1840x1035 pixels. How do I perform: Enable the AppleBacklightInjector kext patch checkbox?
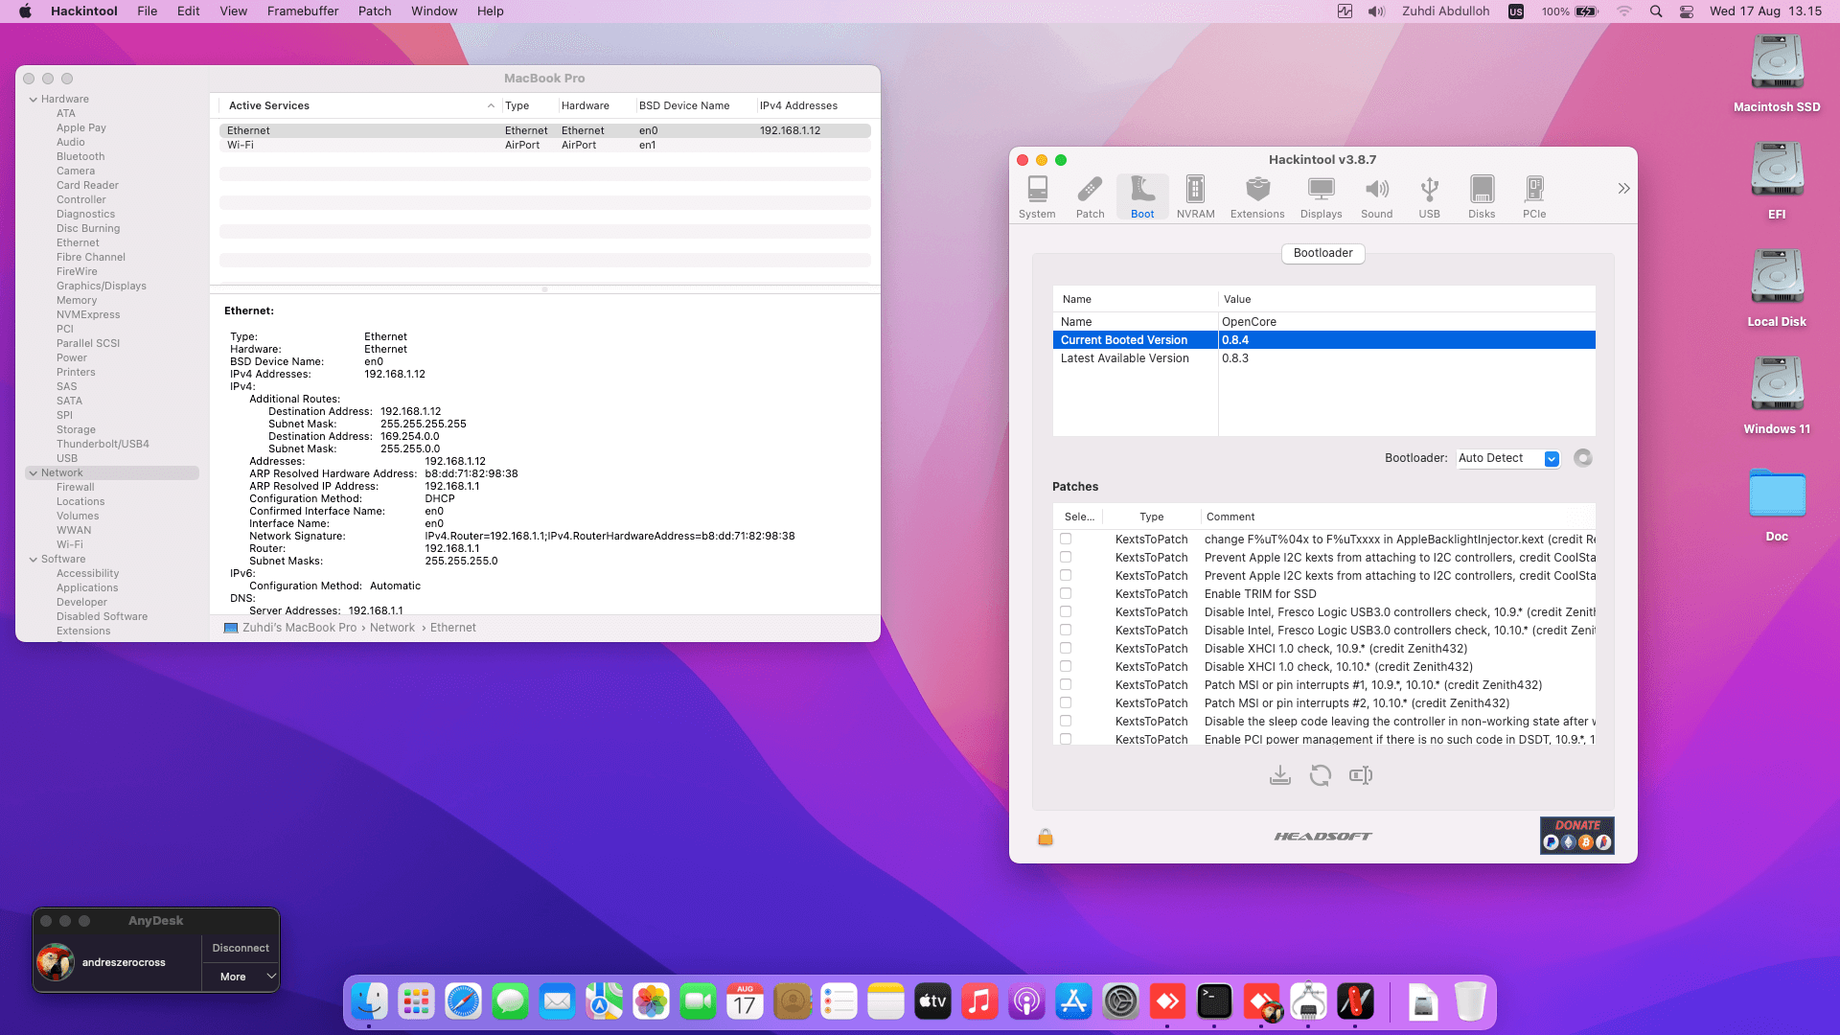pyautogui.click(x=1066, y=539)
